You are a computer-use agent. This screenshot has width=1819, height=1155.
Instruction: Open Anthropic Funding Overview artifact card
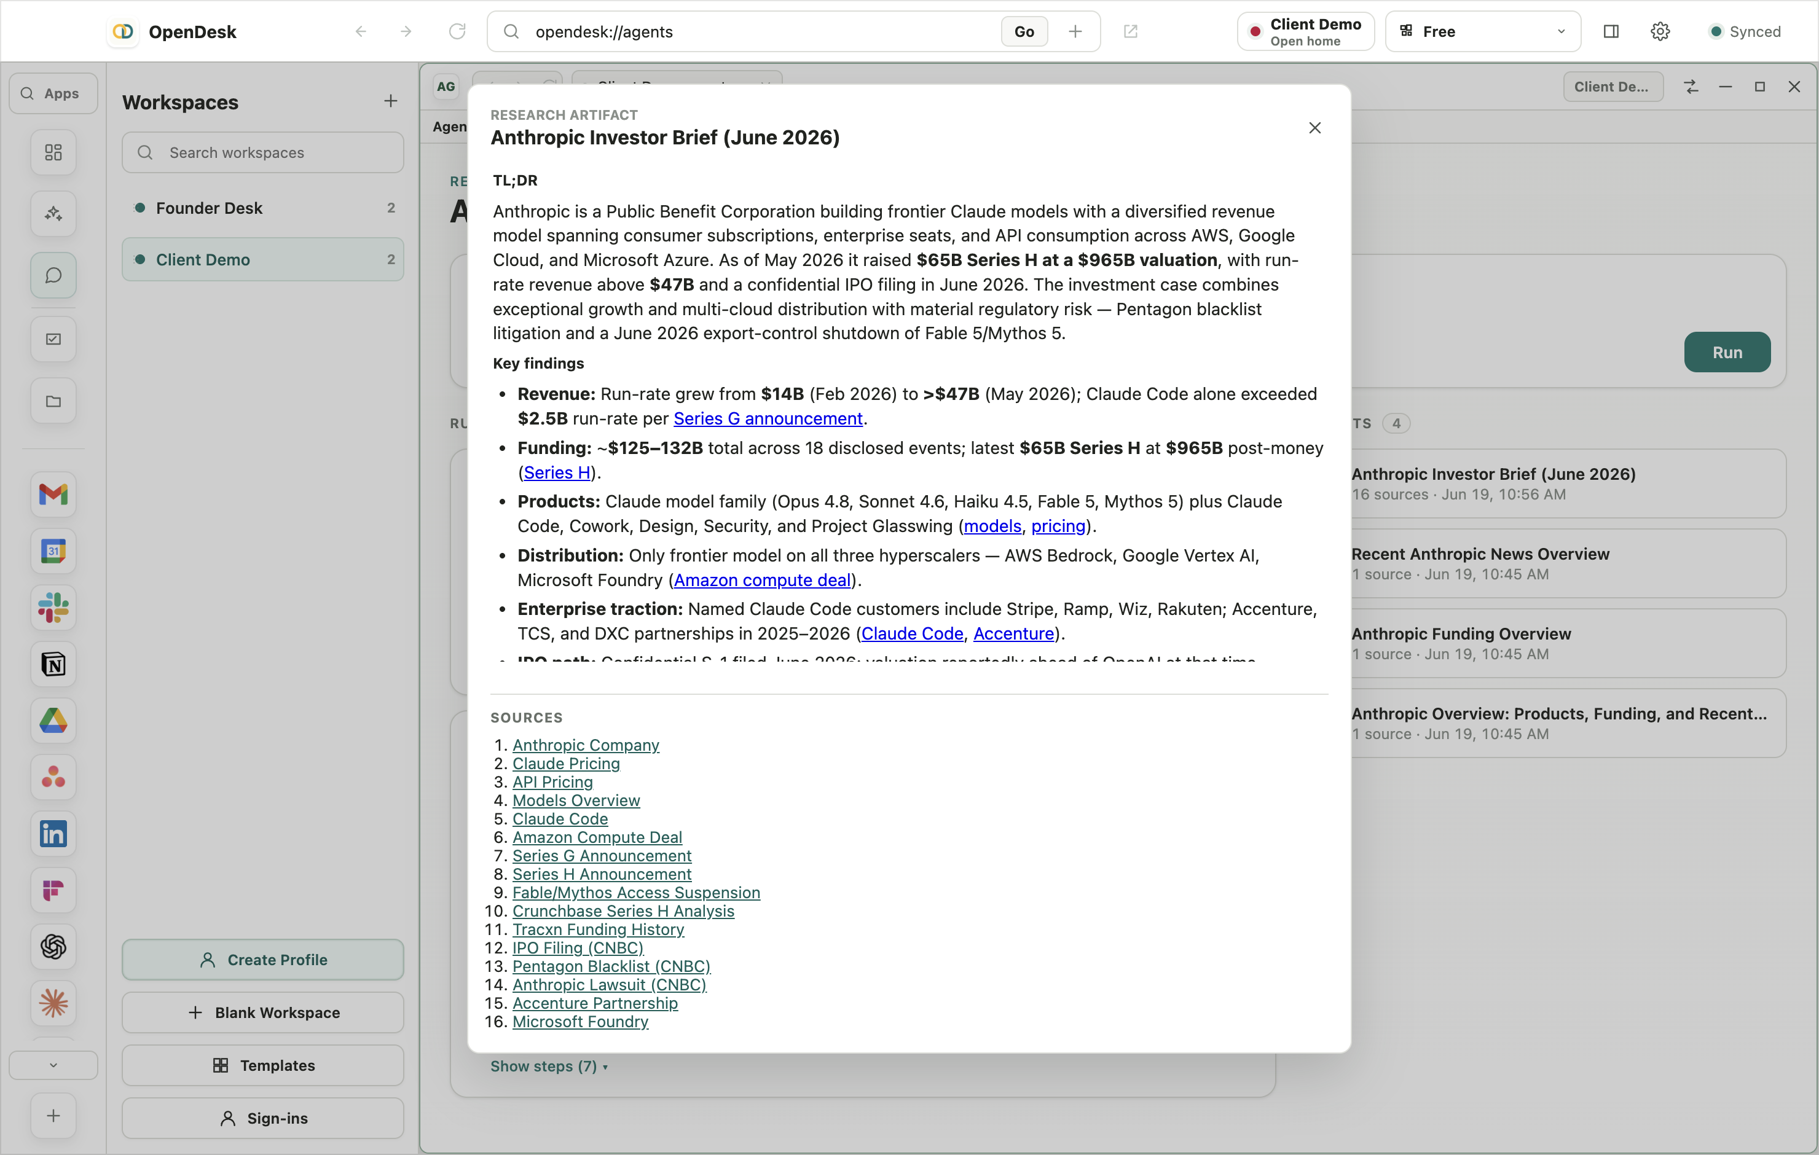tap(1568, 644)
